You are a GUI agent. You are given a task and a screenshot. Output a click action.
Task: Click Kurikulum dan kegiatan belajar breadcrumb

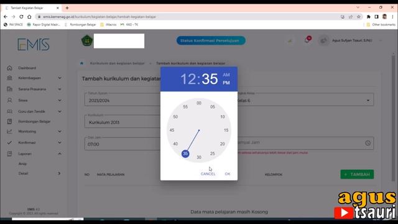(x=118, y=63)
